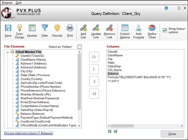Select ClientId in Columns list

pyautogui.click(x=113, y=52)
